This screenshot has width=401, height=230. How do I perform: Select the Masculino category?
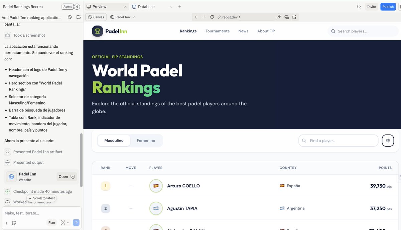tap(114, 141)
